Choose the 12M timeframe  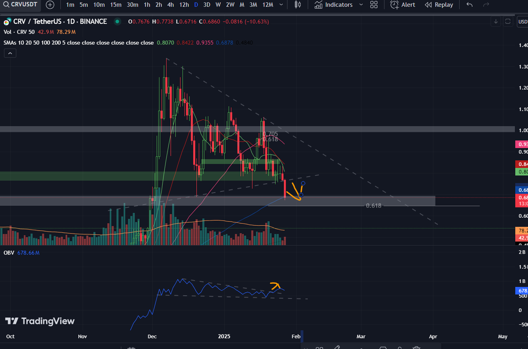(x=268, y=5)
